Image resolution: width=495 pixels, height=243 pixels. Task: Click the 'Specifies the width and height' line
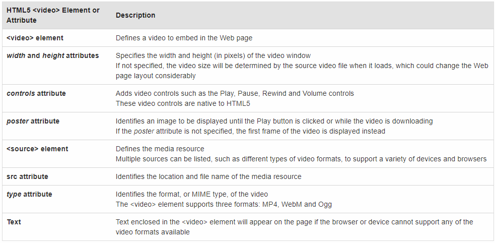(213, 55)
